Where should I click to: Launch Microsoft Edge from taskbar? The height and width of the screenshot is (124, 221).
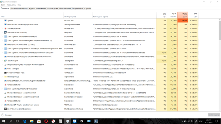[x=25, y=121]
